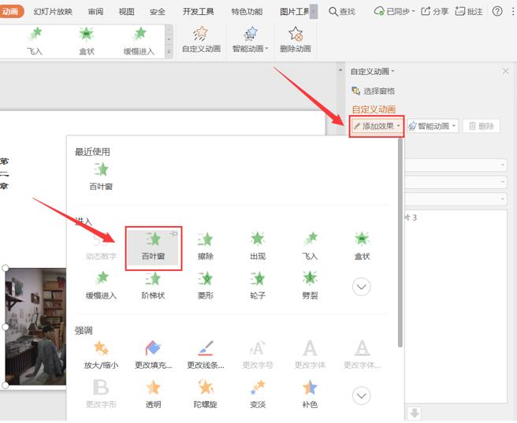Screen dimensions: 517x423
Task: Choose the 出现 entrance effect
Action: [x=258, y=246]
